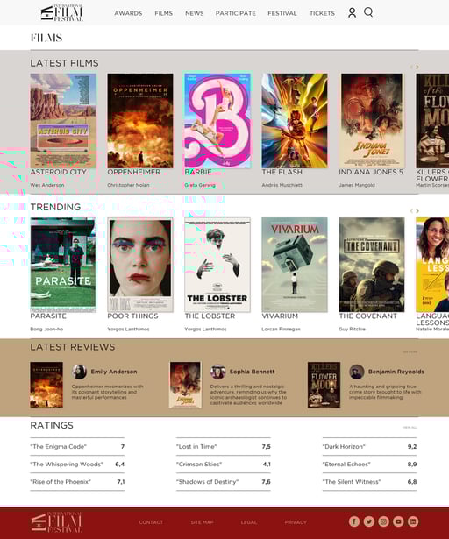
Task: Click the director name Christopher Nolan
Action: pyautogui.click(x=128, y=185)
